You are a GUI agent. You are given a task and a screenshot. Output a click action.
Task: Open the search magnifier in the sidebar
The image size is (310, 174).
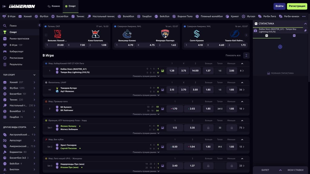coord(5,26)
